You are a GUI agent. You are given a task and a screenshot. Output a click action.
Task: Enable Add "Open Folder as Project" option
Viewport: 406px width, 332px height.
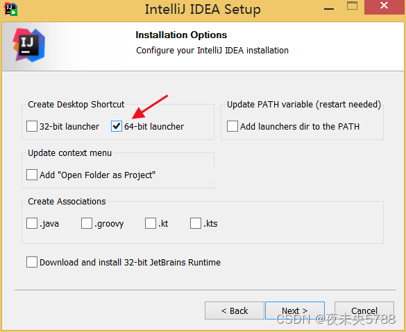click(32, 175)
